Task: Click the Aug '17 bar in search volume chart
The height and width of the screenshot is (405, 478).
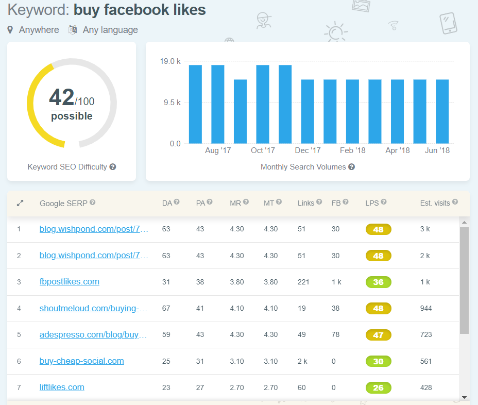Action: [x=218, y=104]
